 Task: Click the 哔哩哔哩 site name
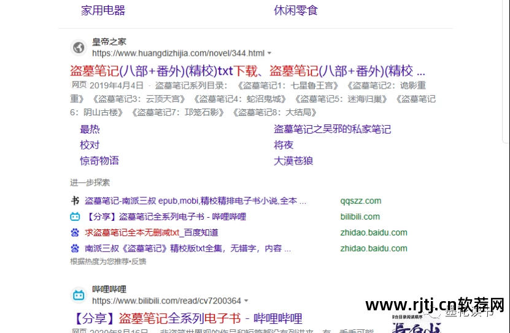tap(109, 289)
